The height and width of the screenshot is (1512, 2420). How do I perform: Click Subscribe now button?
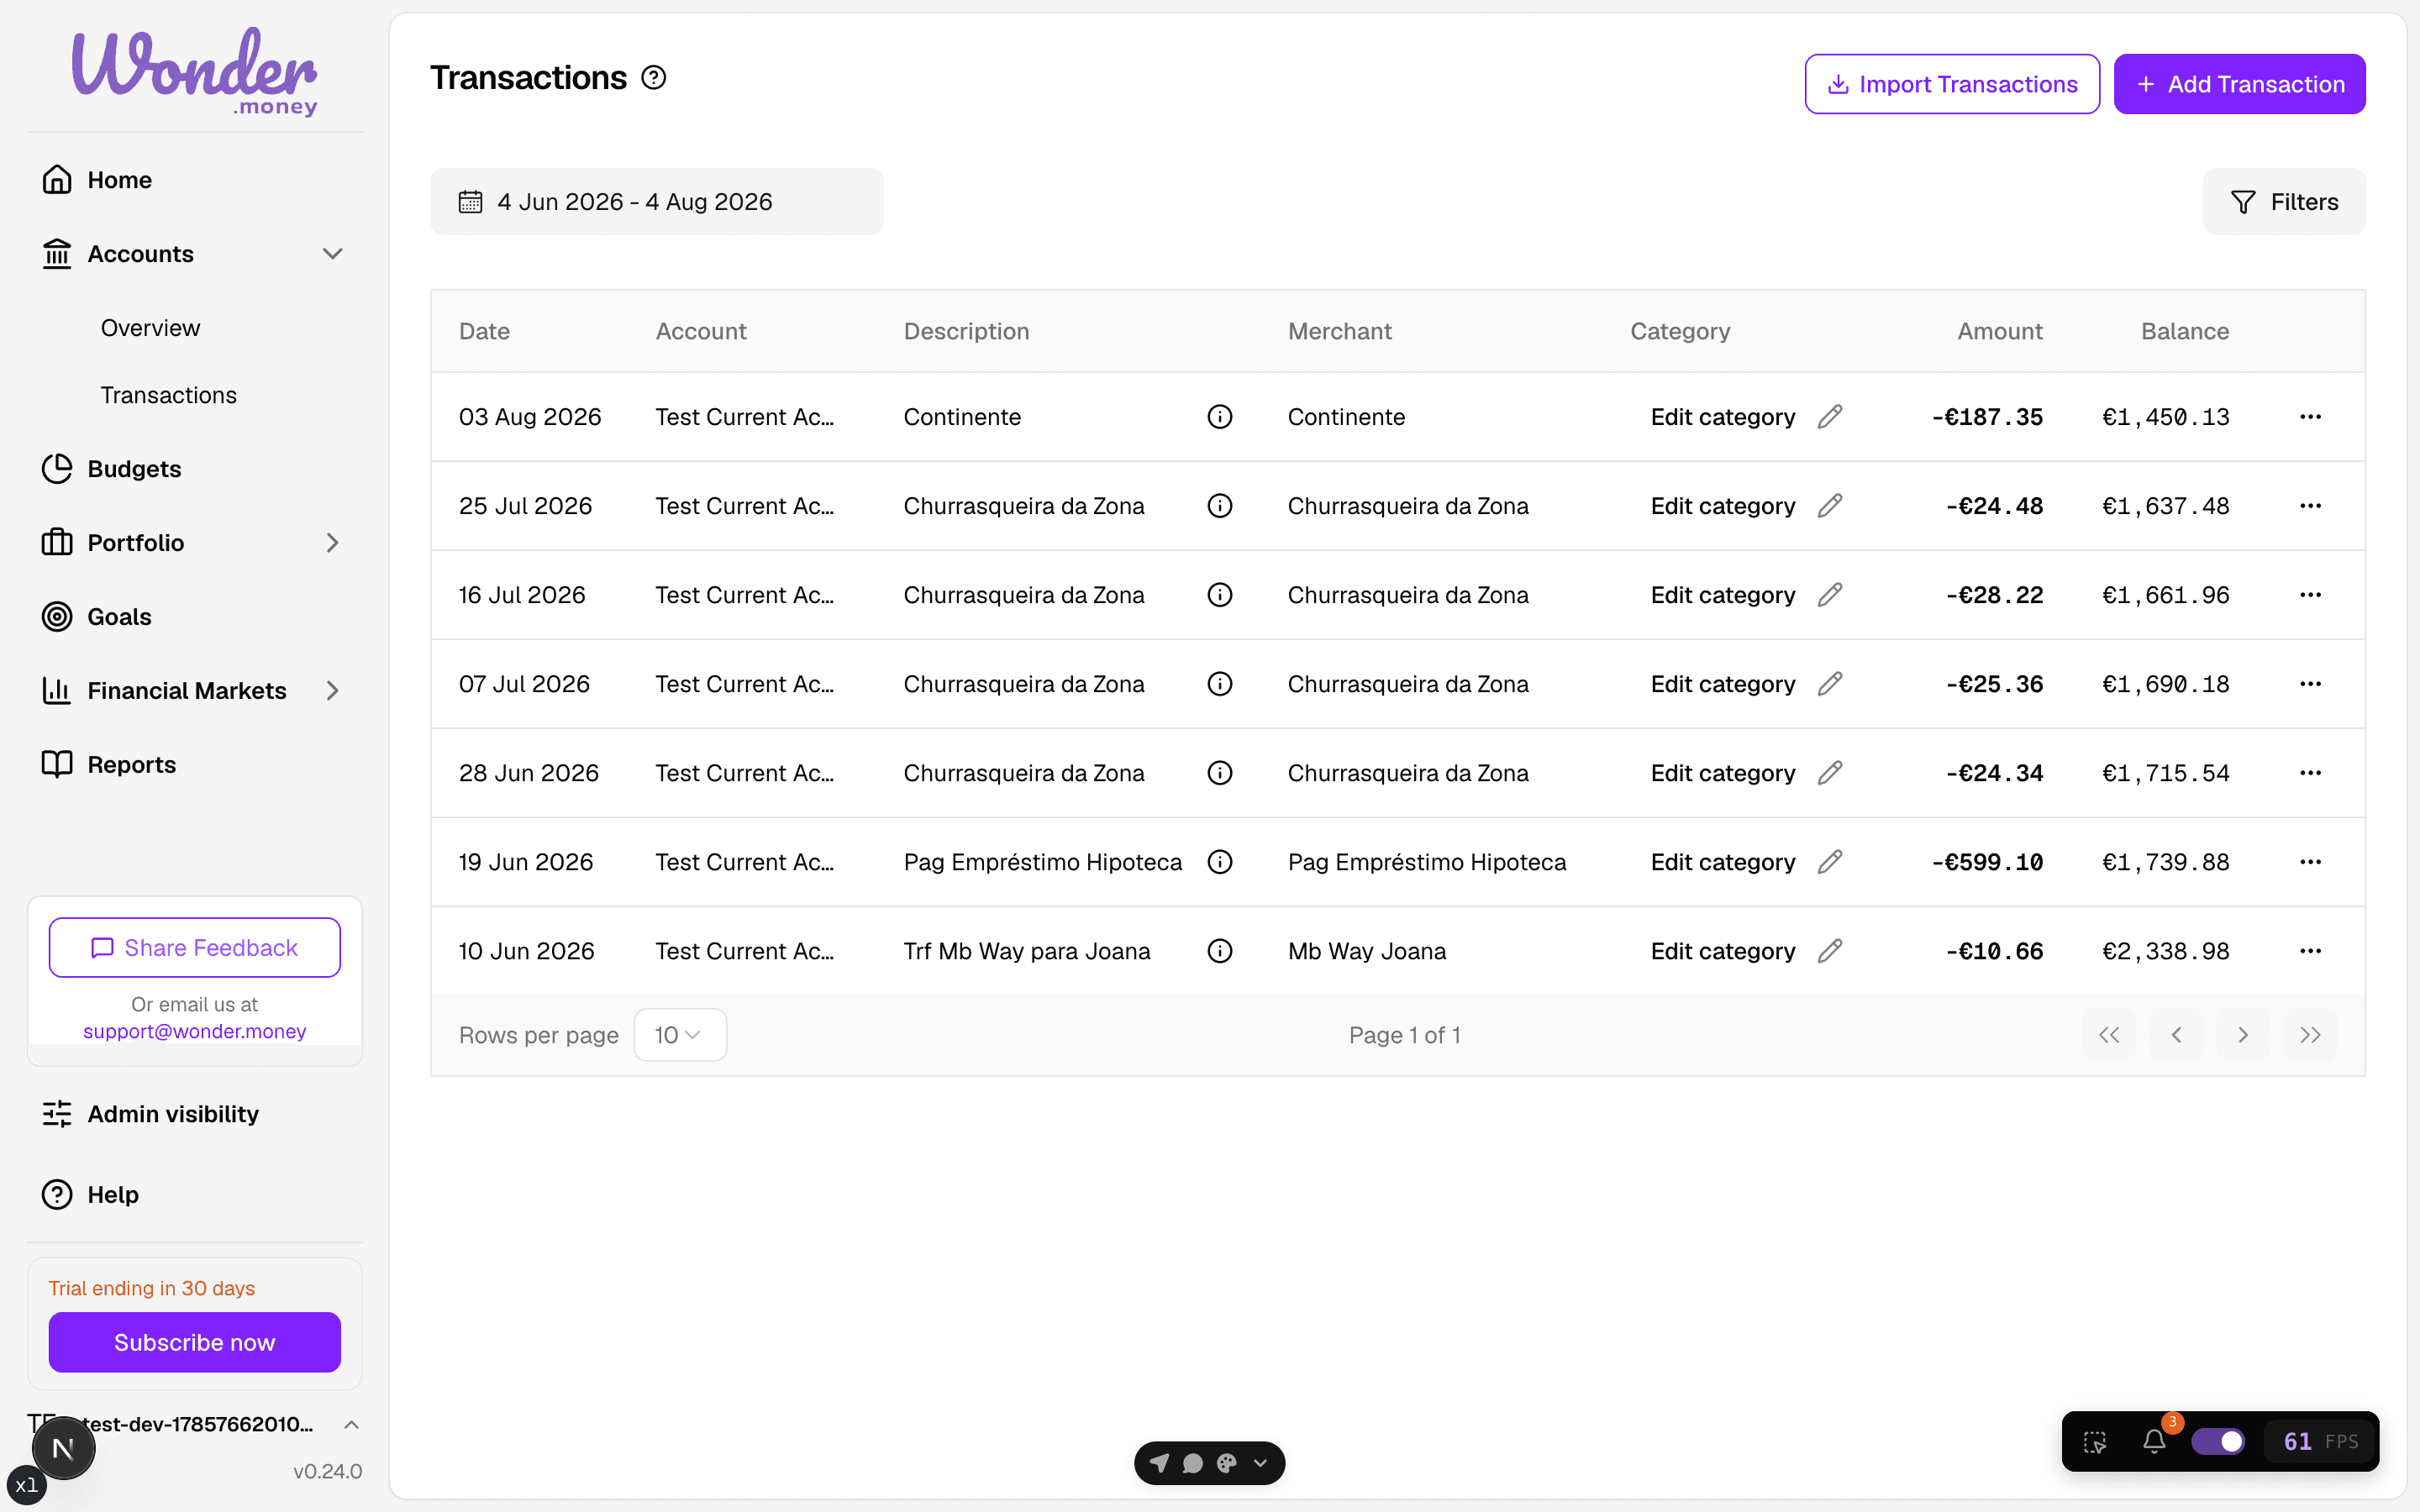pos(195,1342)
